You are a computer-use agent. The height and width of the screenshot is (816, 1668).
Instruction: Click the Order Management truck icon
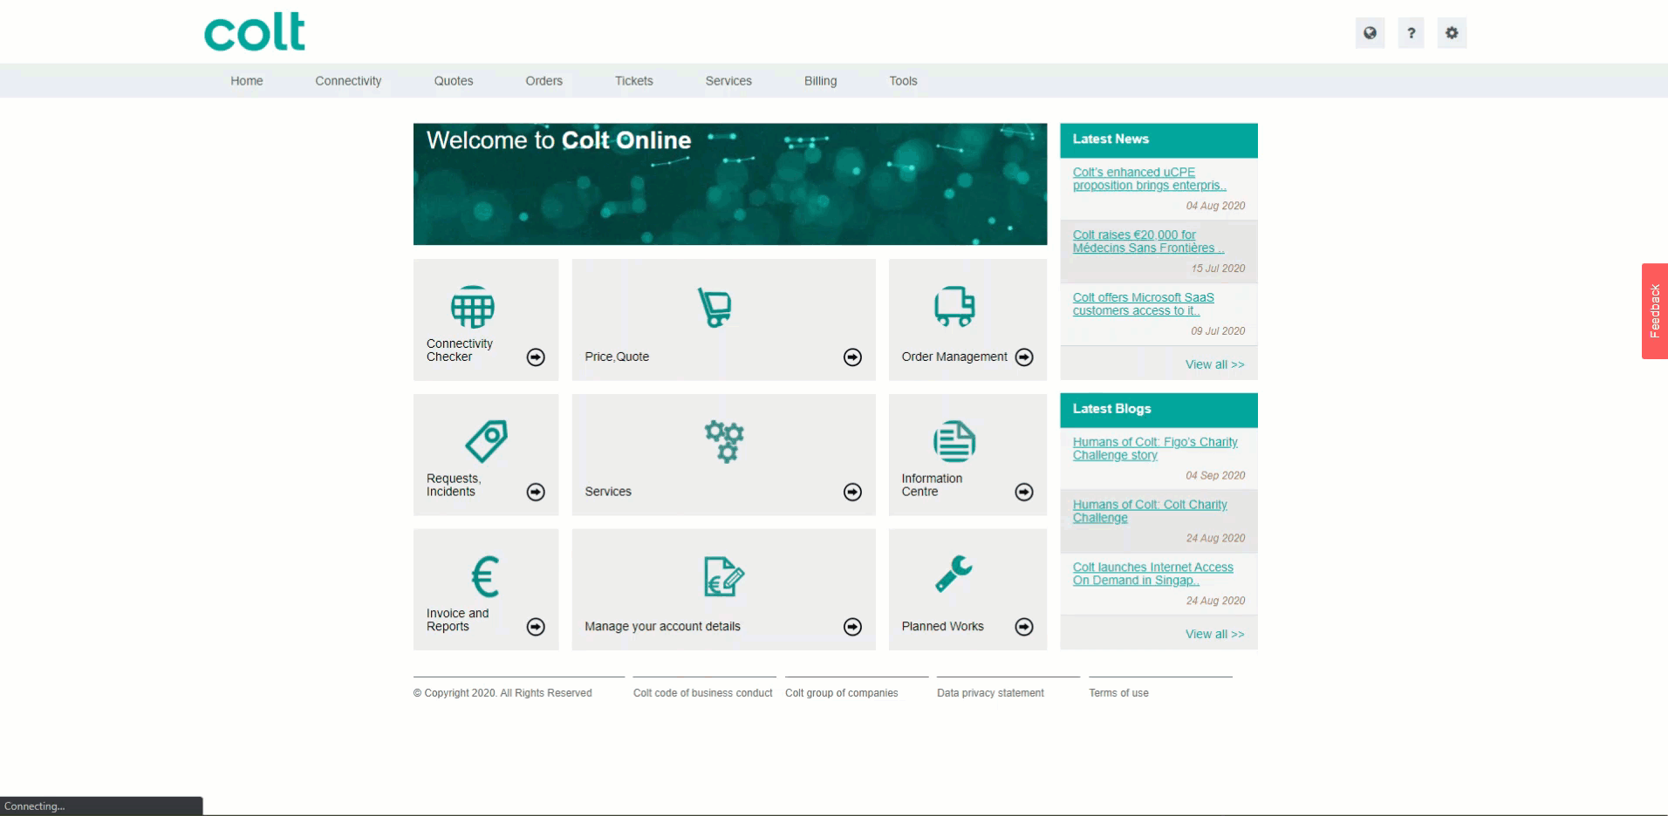click(x=954, y=306)
